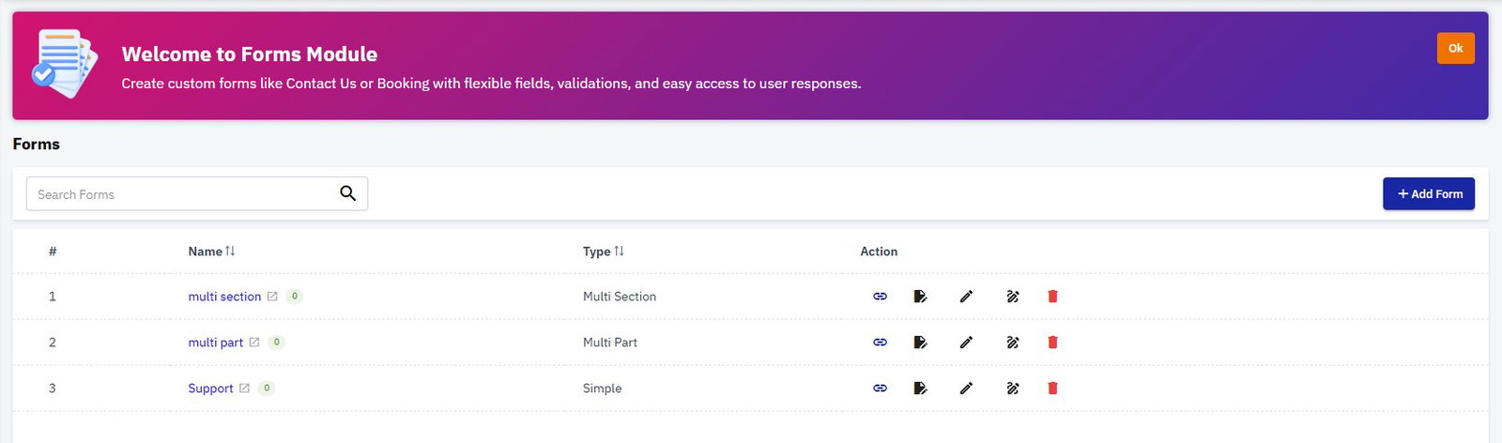This screenshot has height=443, width=1502.
Task: Select the 'Multi Part' type cell
Action: (x=610, y=343)
